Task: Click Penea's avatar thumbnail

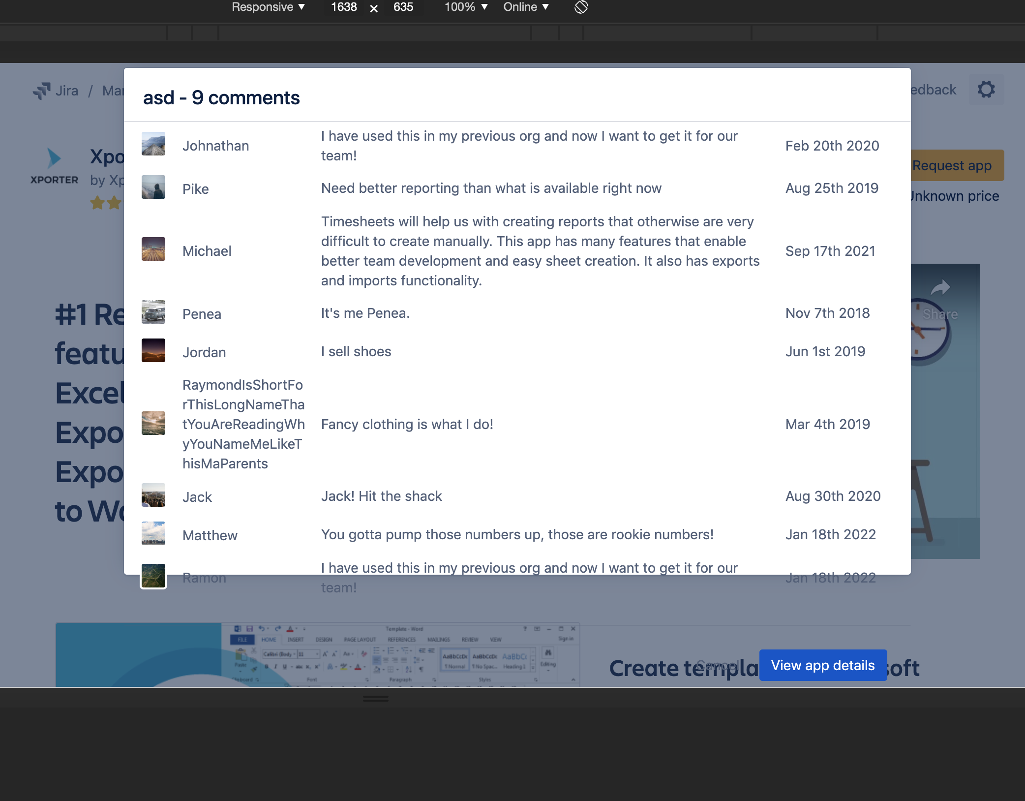Action: tap(153, 312)
